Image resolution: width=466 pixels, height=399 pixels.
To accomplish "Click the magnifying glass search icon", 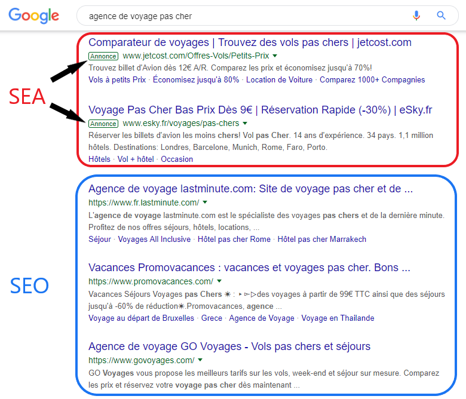I will click(441, 16).
